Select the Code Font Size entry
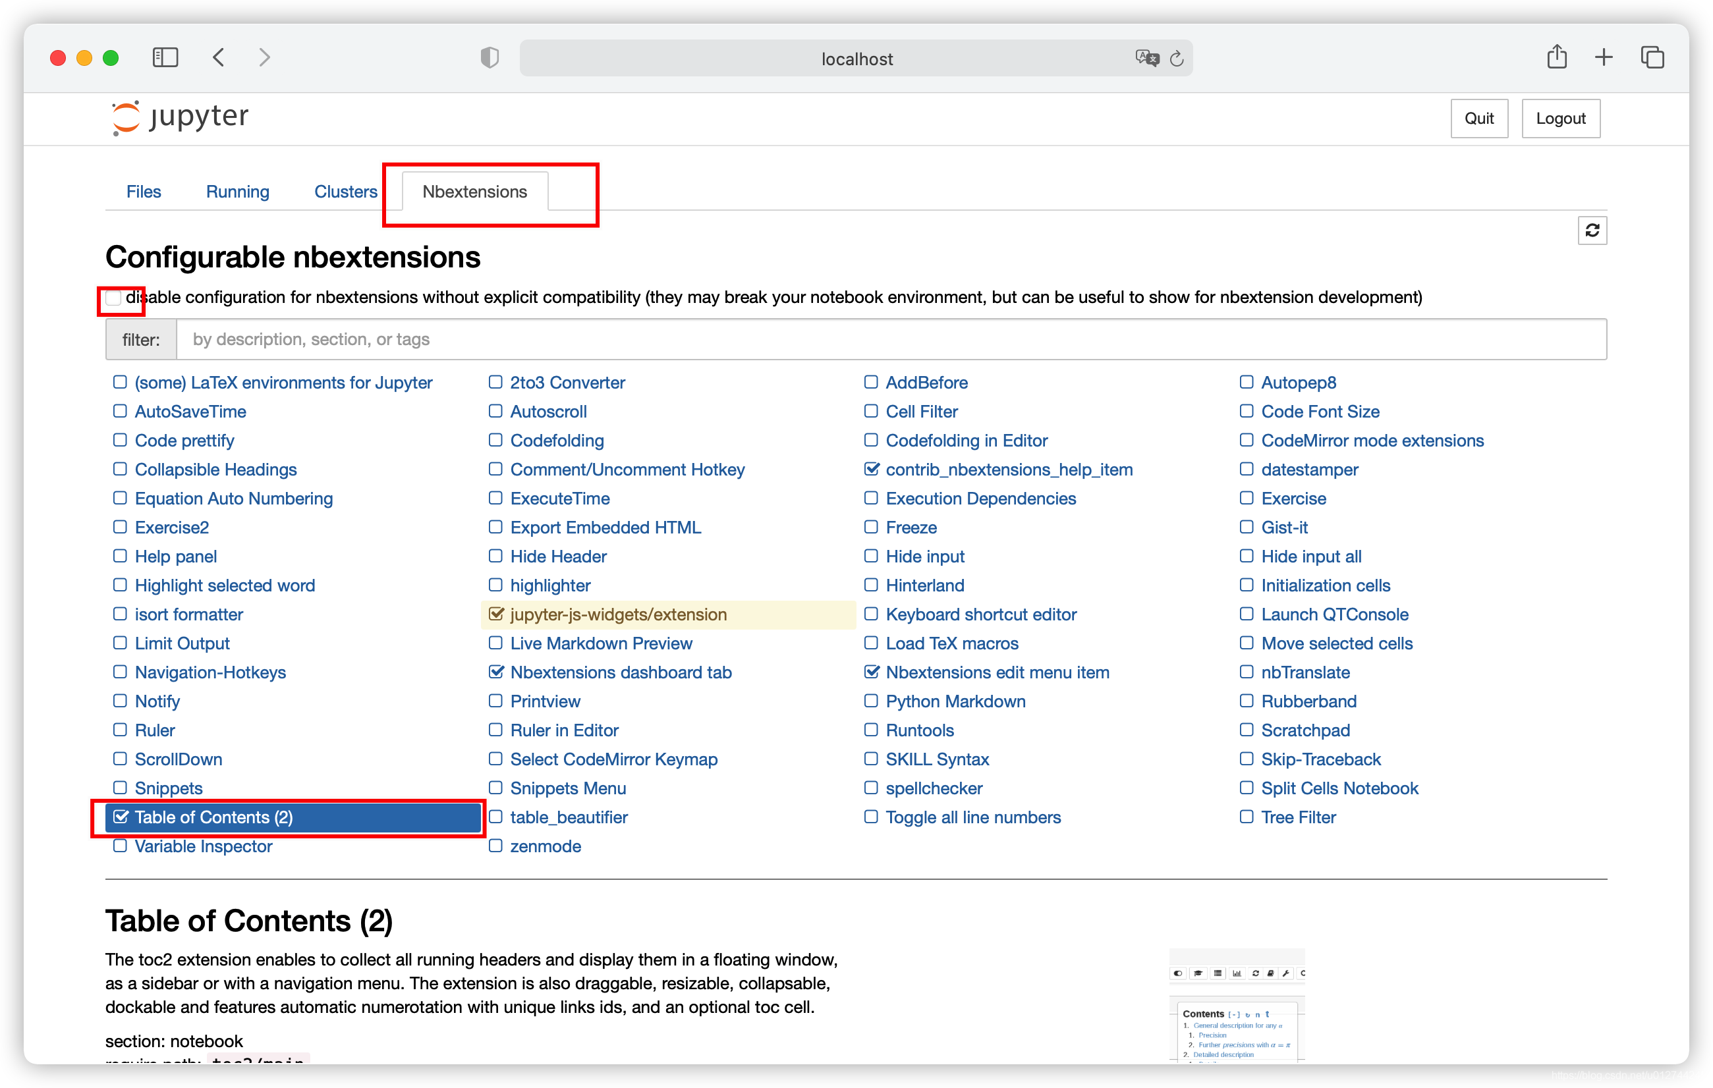Image resolution: width=1713 pixels, height=1088 pixels. (1320, 411)
